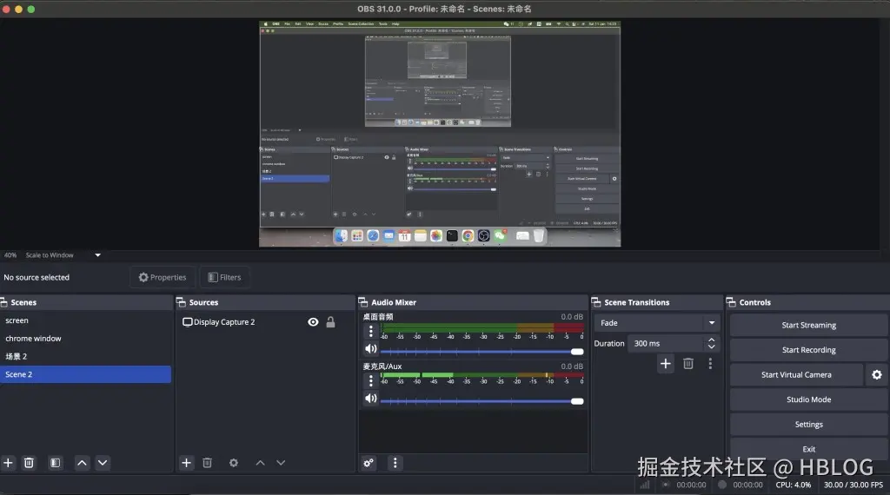The width and height of the screenshot is (890, 495).
Task: Add a new scene with plus icon
Action: pyautogui.click(x=8, y=463)
